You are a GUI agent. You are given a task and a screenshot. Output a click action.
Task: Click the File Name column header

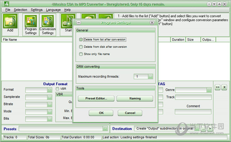click(10, 40)
